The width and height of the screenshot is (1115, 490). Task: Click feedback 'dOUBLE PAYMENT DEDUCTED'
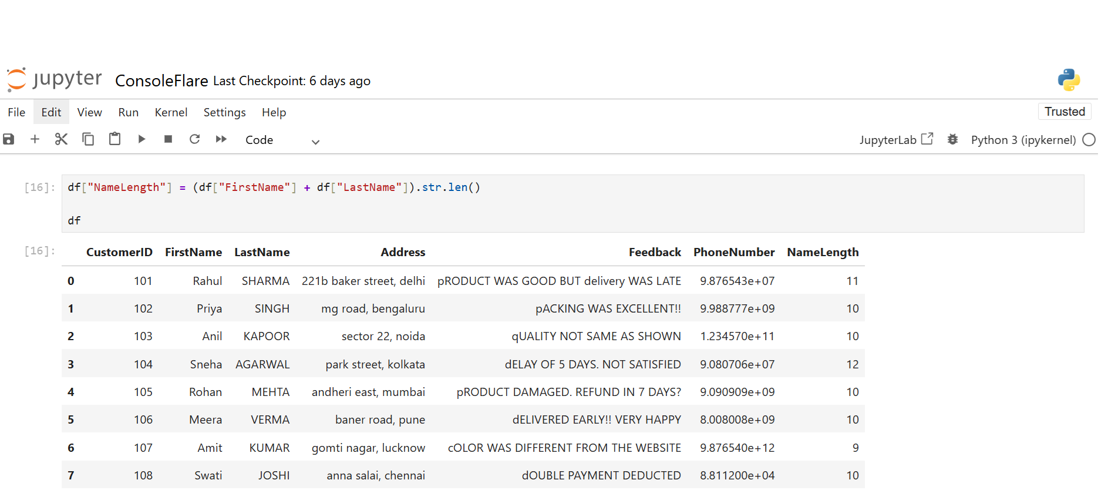click(x=601, y=475)
